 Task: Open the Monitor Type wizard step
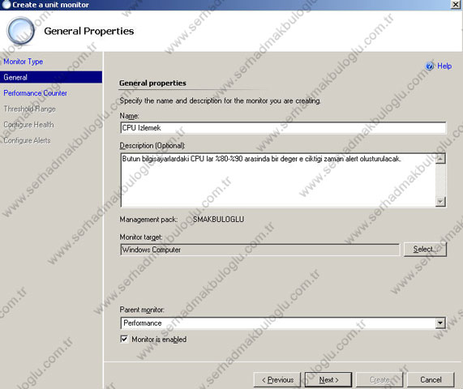point(24,62)
